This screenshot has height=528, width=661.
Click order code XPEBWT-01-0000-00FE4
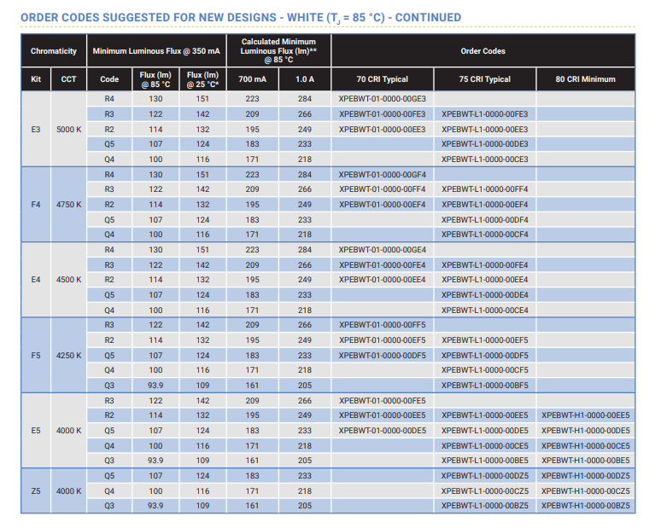(383, 264)
